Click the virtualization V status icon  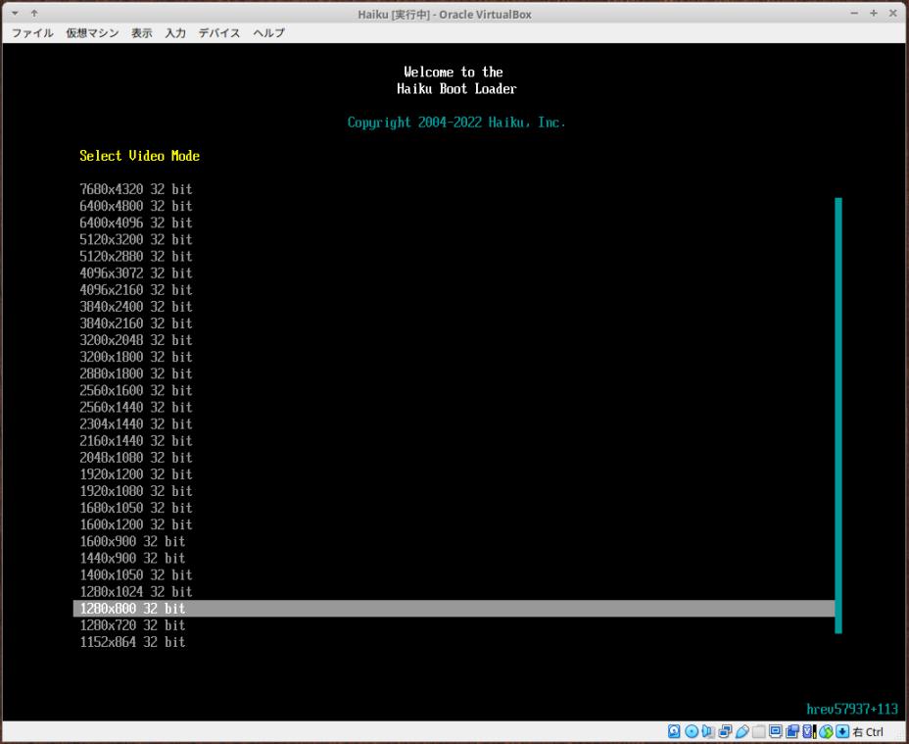807,731
